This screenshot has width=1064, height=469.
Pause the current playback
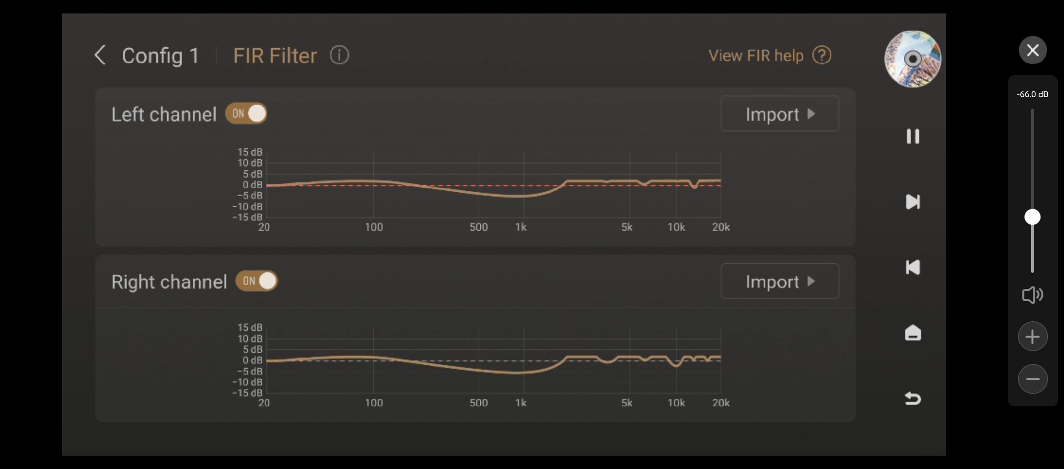pos(913,136)
